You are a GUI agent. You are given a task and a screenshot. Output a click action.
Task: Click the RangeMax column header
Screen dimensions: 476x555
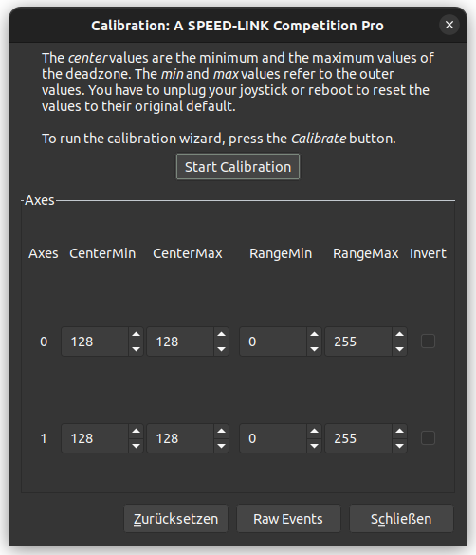[x=366, y=253]
